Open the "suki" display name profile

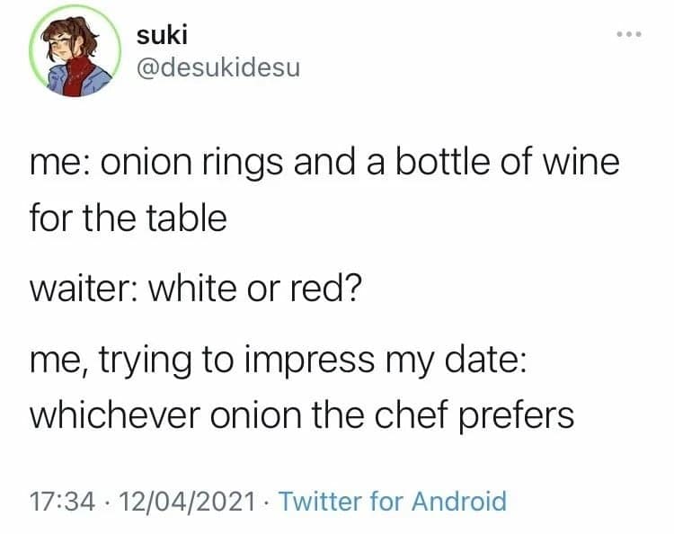(x=162, y=35)
